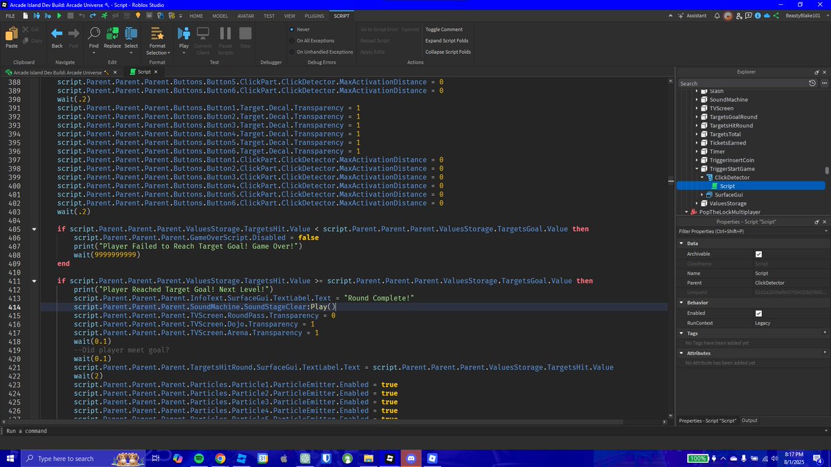Switch to the HOME ribbon tab
831x467 pixels.
(196, 15)
